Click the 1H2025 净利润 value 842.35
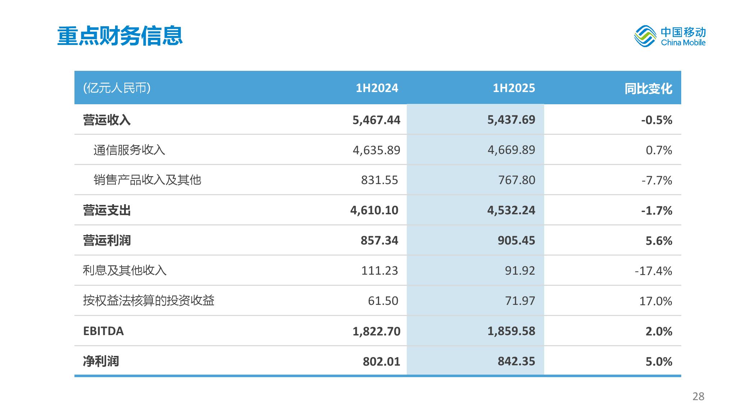Image resolution: width=733 pixels, height=412 pixels. 516,361
